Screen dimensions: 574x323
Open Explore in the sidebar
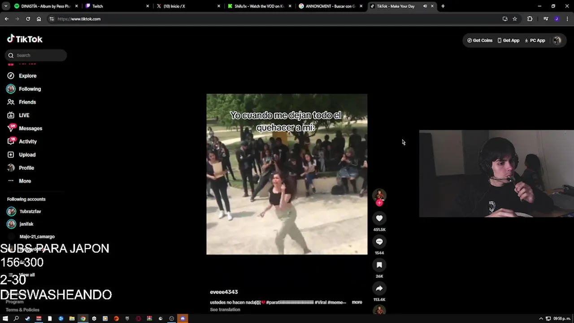(x=27, y=76)
